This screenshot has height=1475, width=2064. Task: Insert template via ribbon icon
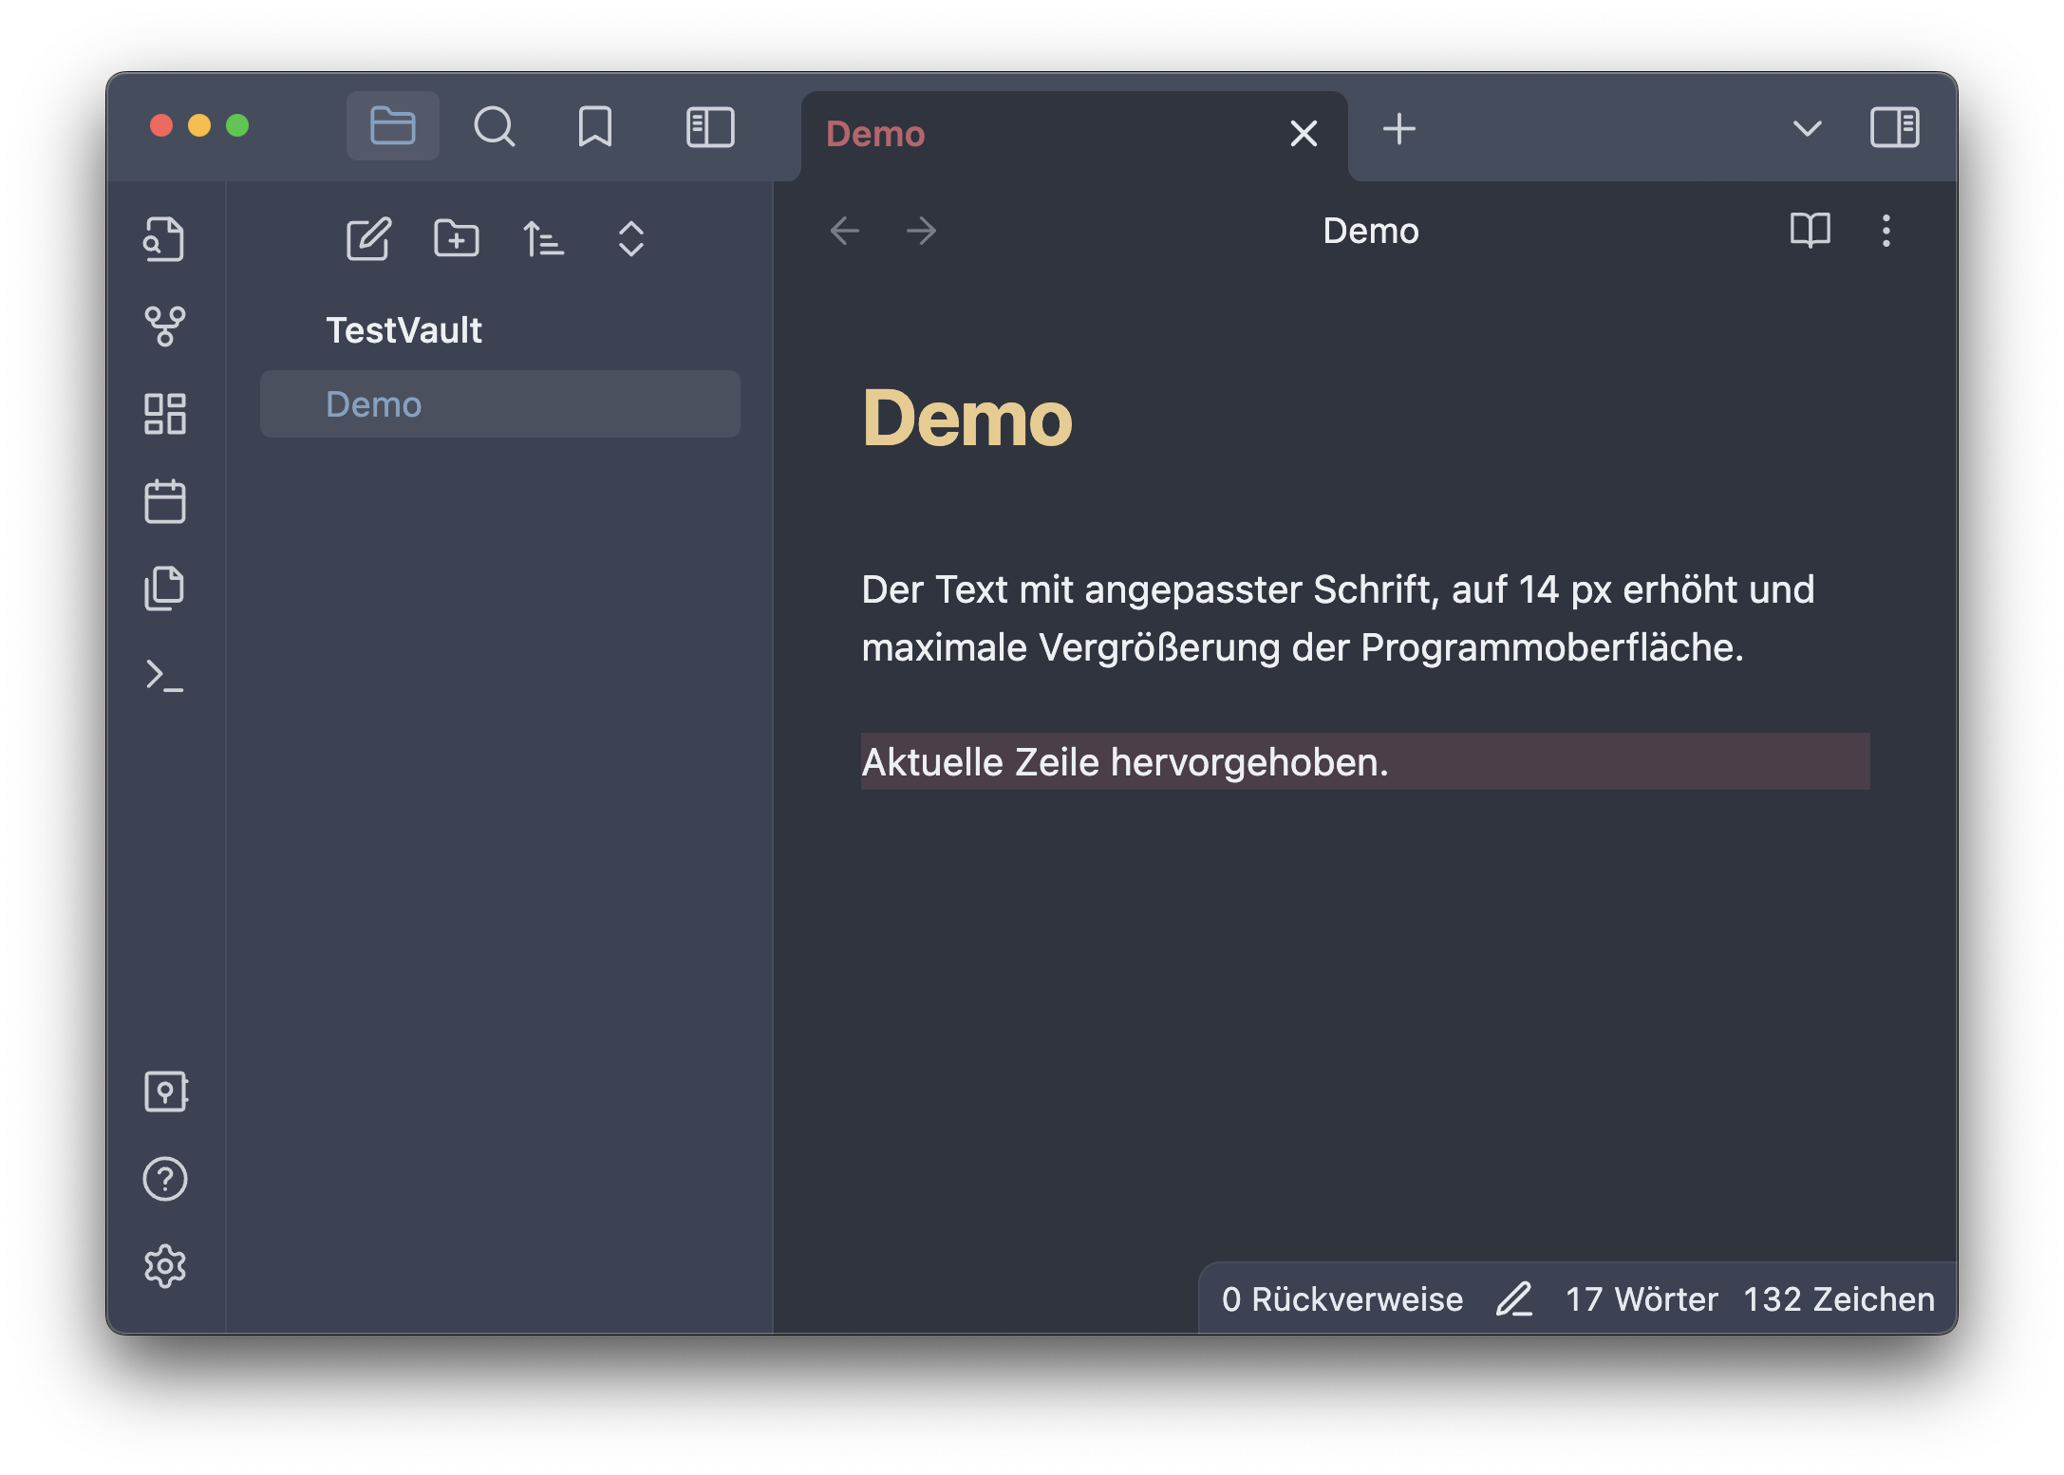click(x=164, y=588)
